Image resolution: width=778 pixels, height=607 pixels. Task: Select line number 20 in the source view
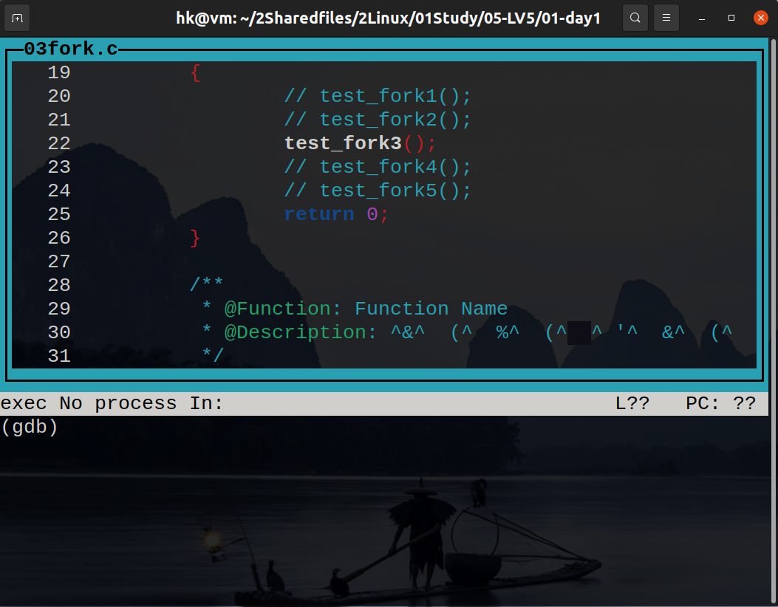(x=59, y=96)
